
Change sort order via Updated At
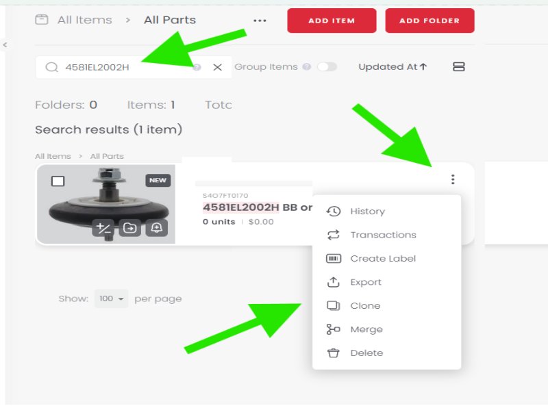(393, 67)
